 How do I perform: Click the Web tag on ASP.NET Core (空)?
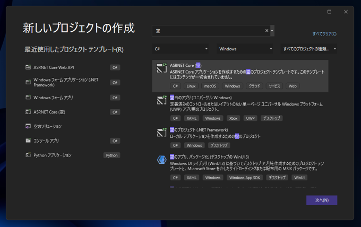[293, 86]
